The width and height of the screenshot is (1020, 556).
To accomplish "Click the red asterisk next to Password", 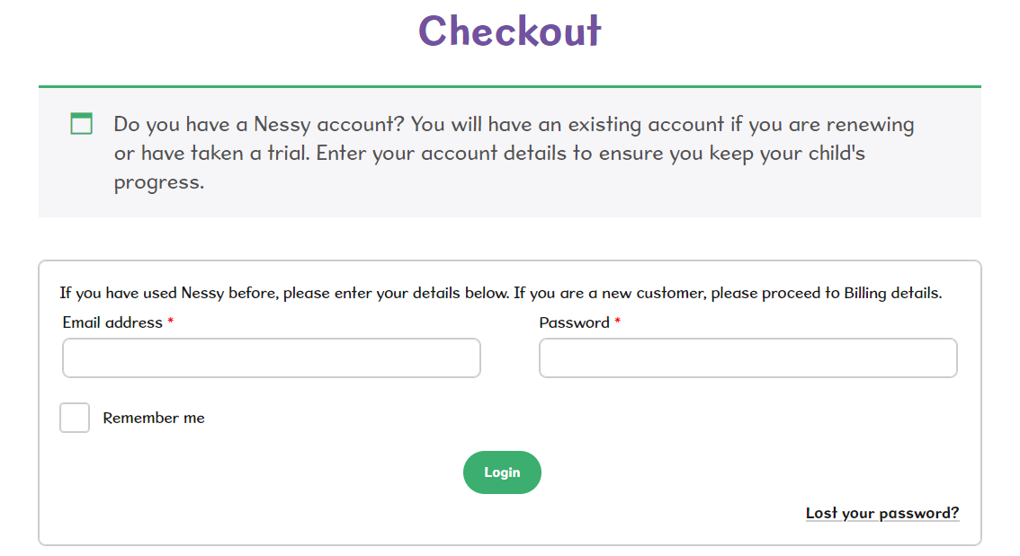I will click(617, 321).
